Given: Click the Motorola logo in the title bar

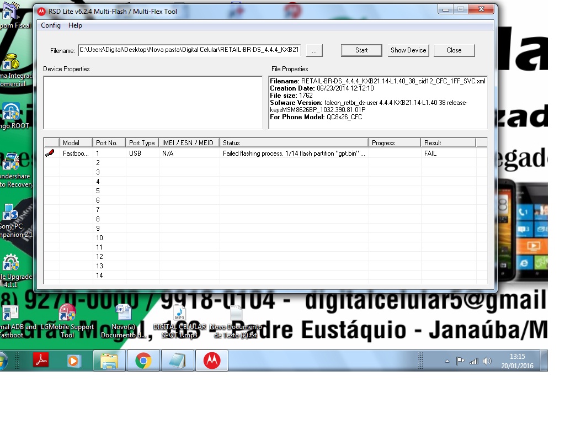Looking at the screenshot, I should [x=42, y=12].
